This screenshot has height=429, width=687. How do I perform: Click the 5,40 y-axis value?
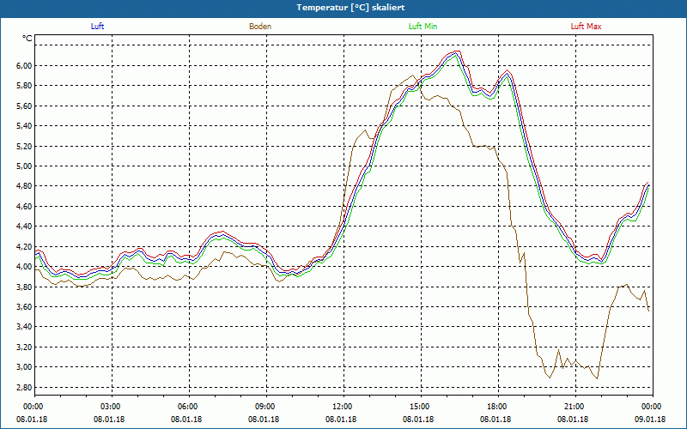[x=25, y=126]
